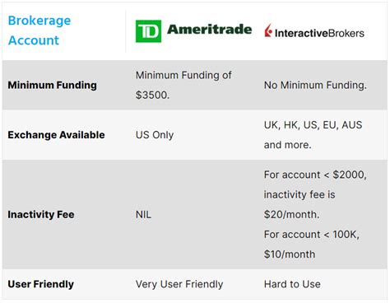Click the Very User Friendly cell

click(x=179, y=284)
